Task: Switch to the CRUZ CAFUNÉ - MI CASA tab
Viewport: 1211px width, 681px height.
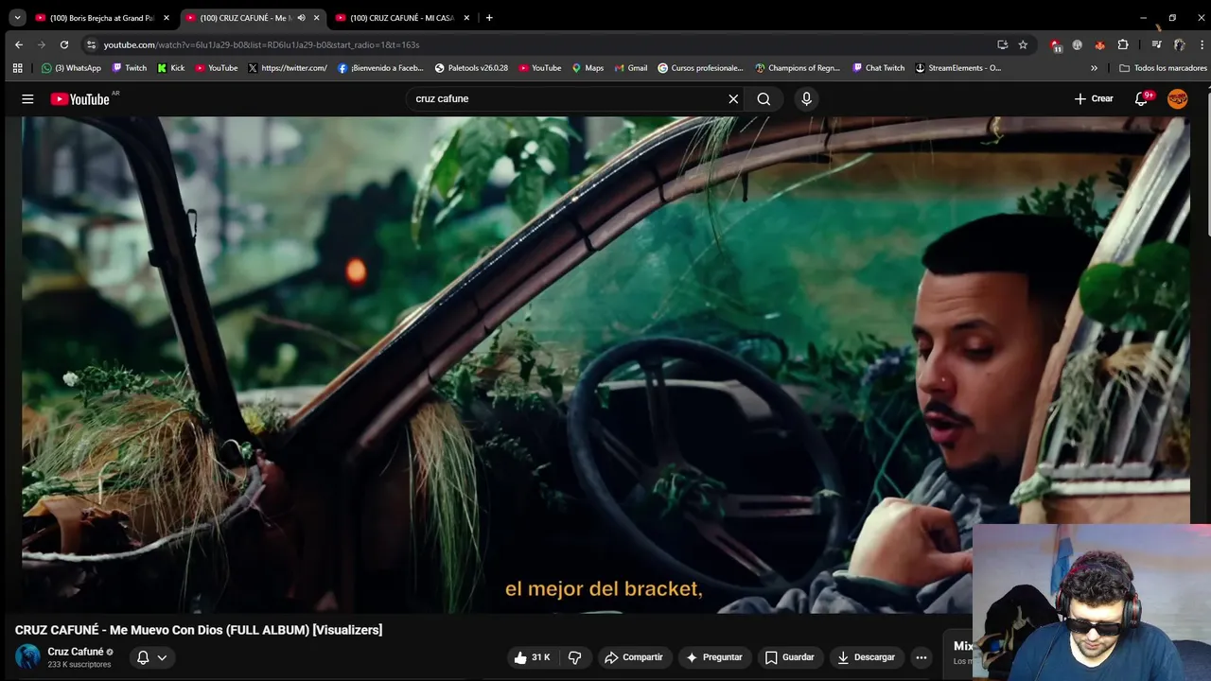Action: click(402, 17)
